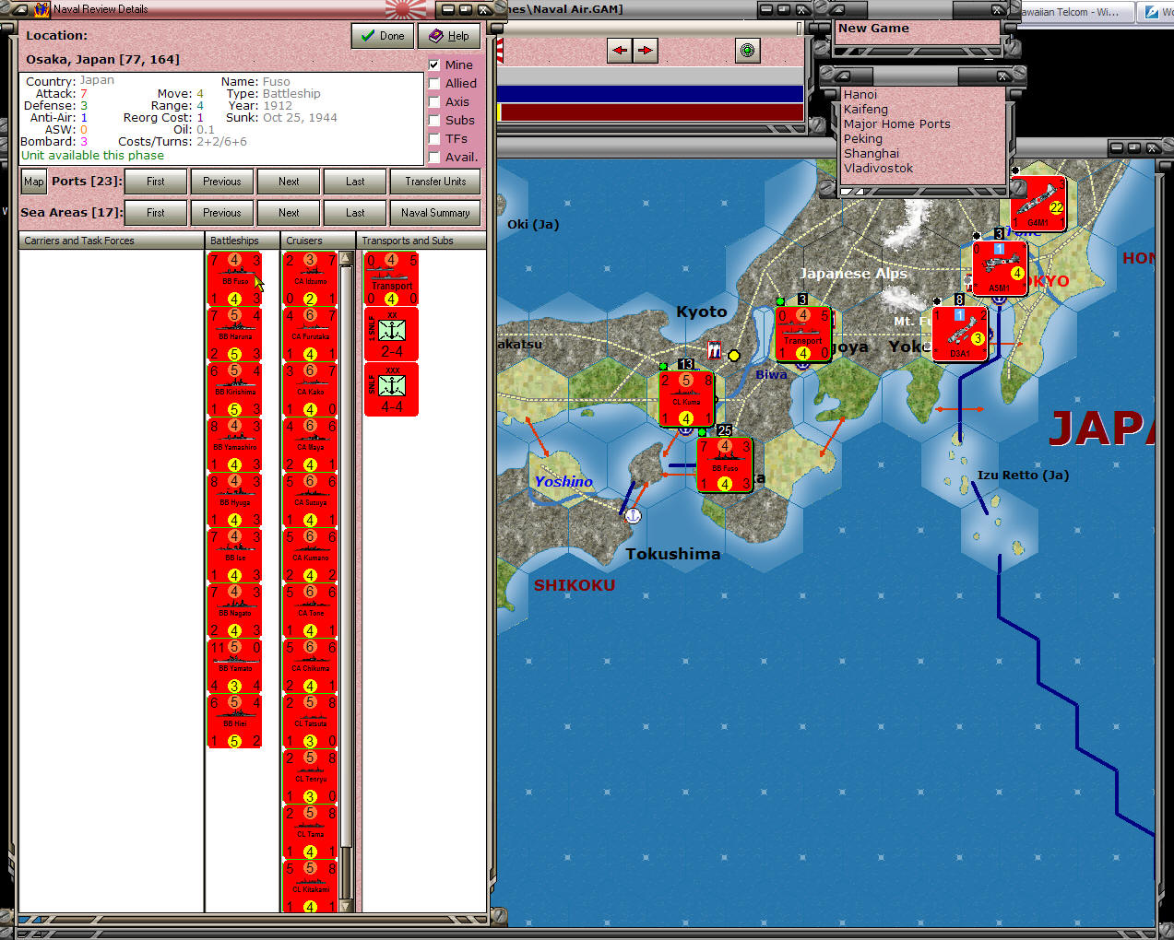Select Kaifeng in the ports list
Image resolution: width=1174 pixels, height=940 pixels.
tap(866, 110)
